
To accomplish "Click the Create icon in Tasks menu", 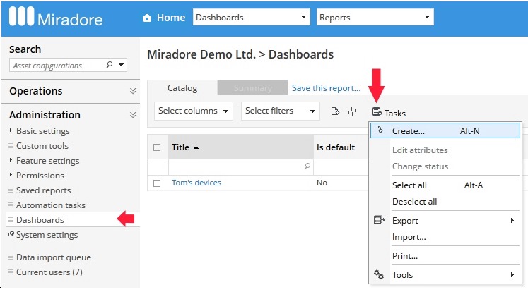I will pyautogui.click(x=378, y=130).
